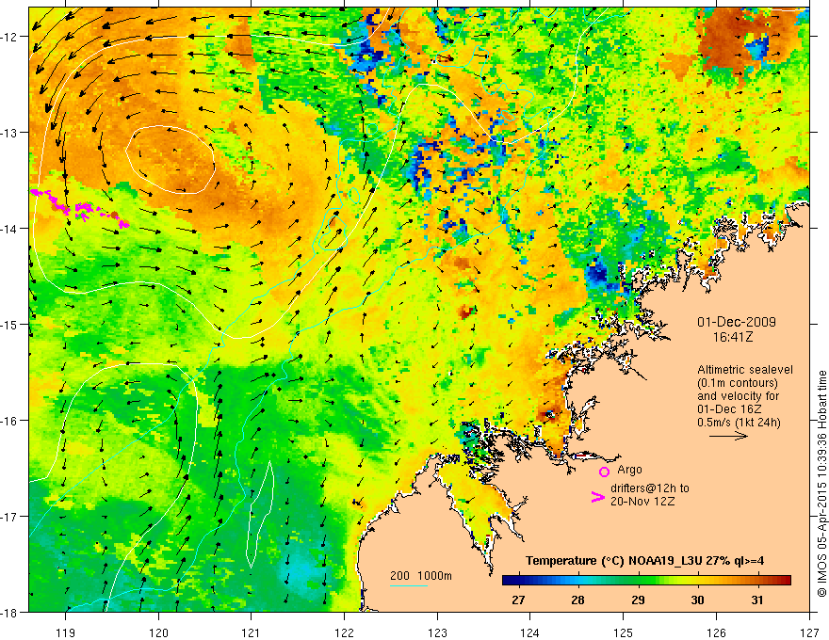Click the temperature color scale bar
The width and height of the screenshot is (829, 640).
646,581
